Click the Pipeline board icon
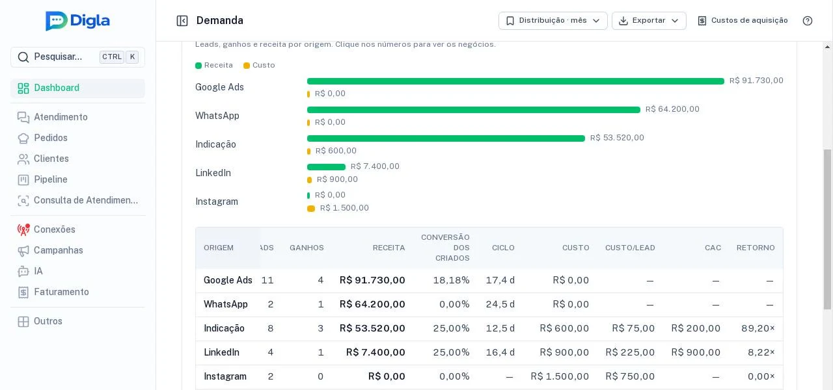The height and width of the screenshot is (390, 833). pos(23,179)
